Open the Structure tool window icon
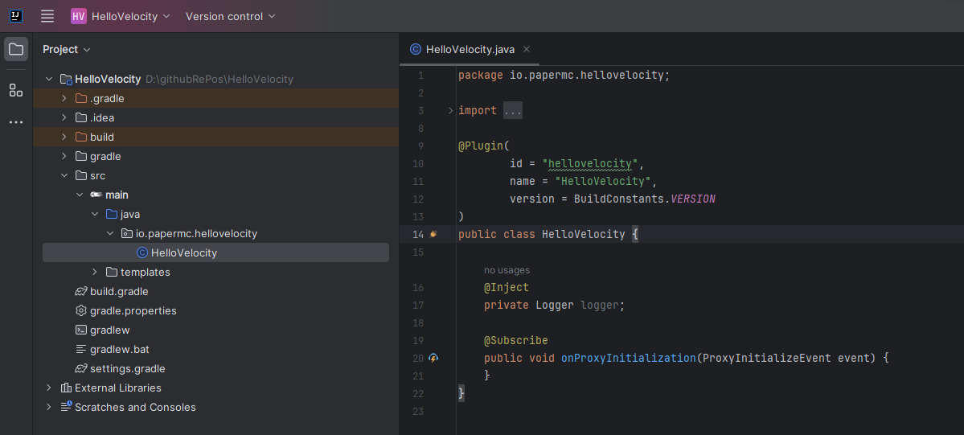 click(16, 90)
